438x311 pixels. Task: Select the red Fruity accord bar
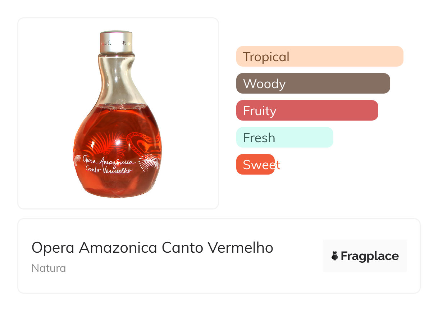pos(307,111)
